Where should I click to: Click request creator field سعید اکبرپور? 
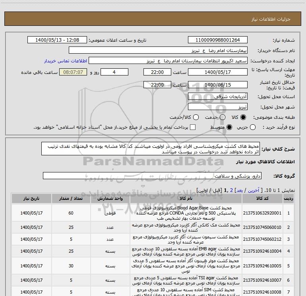(x=168, y=60)
